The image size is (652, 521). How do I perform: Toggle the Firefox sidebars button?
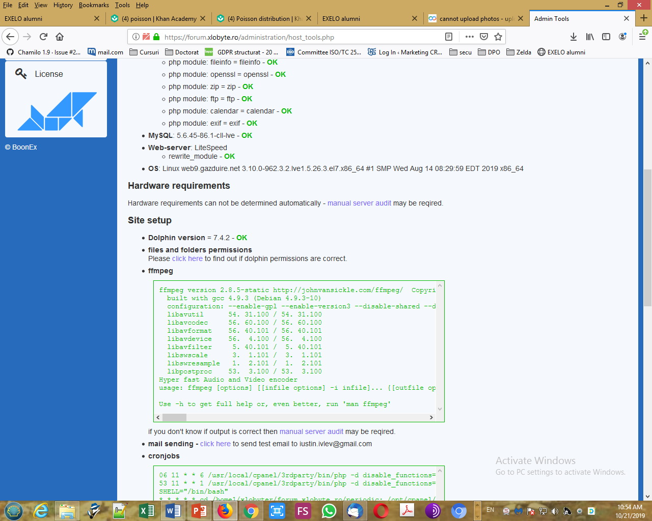point(606,37)
